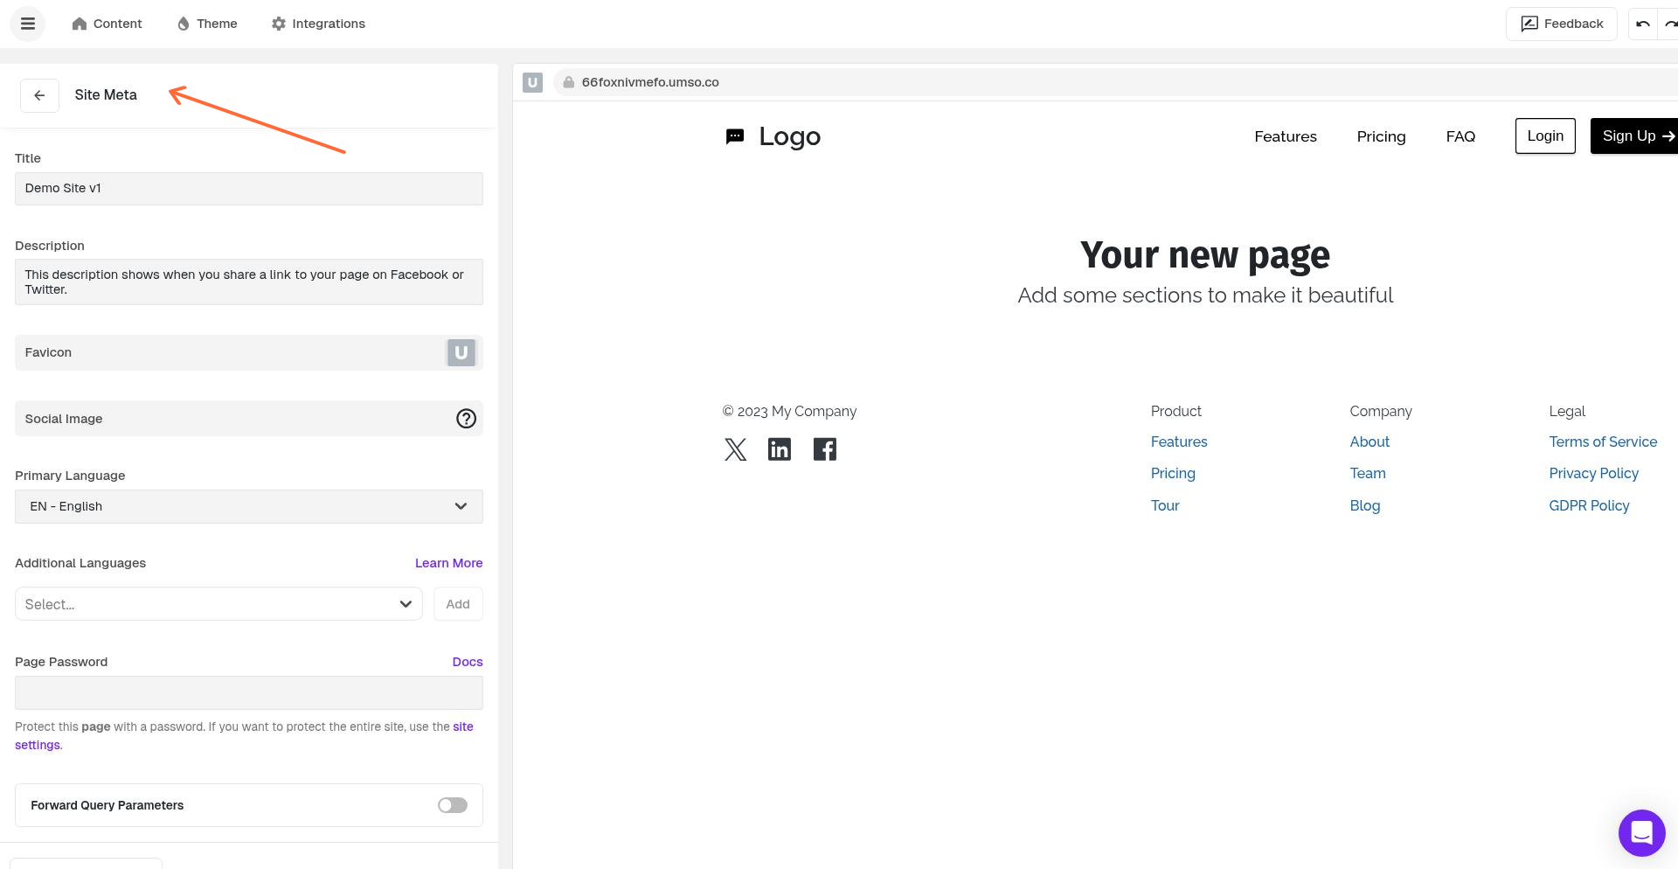Expand the Additional Languages selector
The image size is (1678, 869).
(x=218, y=604)
